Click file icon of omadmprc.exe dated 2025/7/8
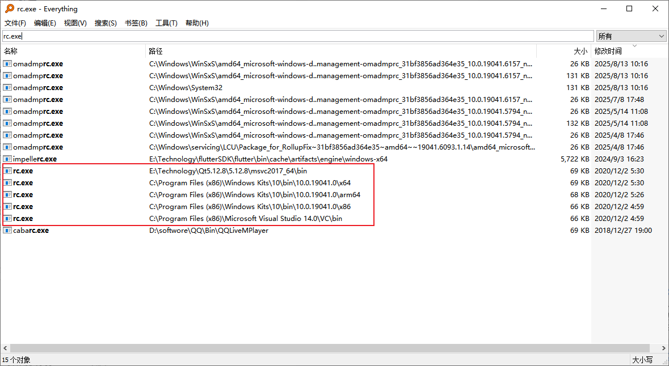Screen dimensions: 669x366 coord(7,99)
